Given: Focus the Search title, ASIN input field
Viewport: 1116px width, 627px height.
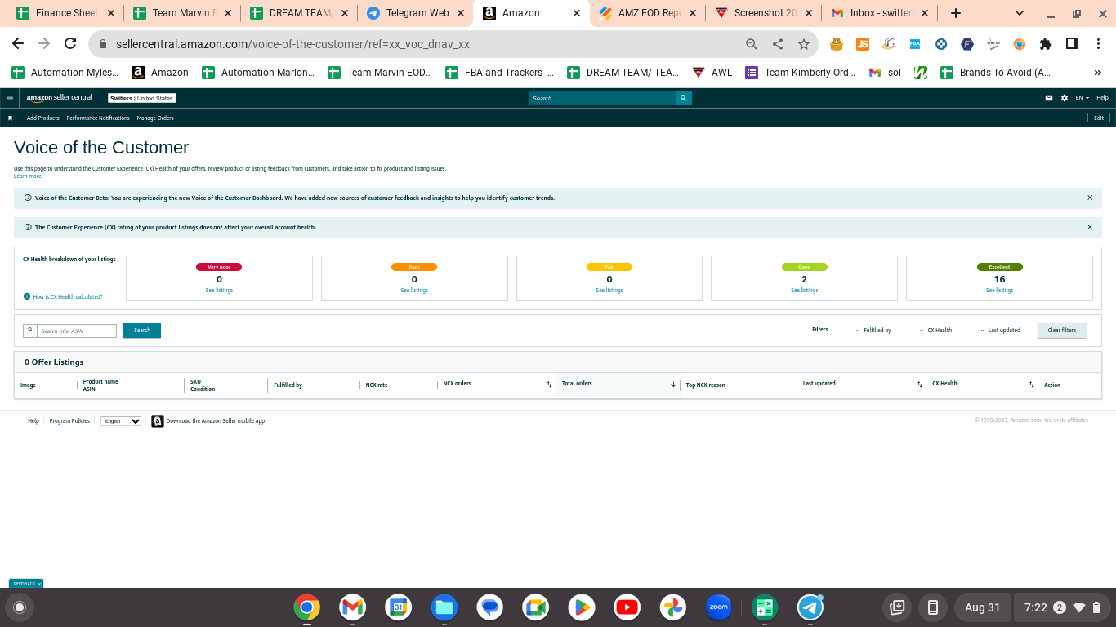Looking at the screenshot, I should coord(77,331).
